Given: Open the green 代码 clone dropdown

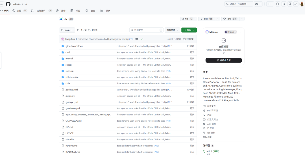Looking at the screenshot, I should coord(189,30).
